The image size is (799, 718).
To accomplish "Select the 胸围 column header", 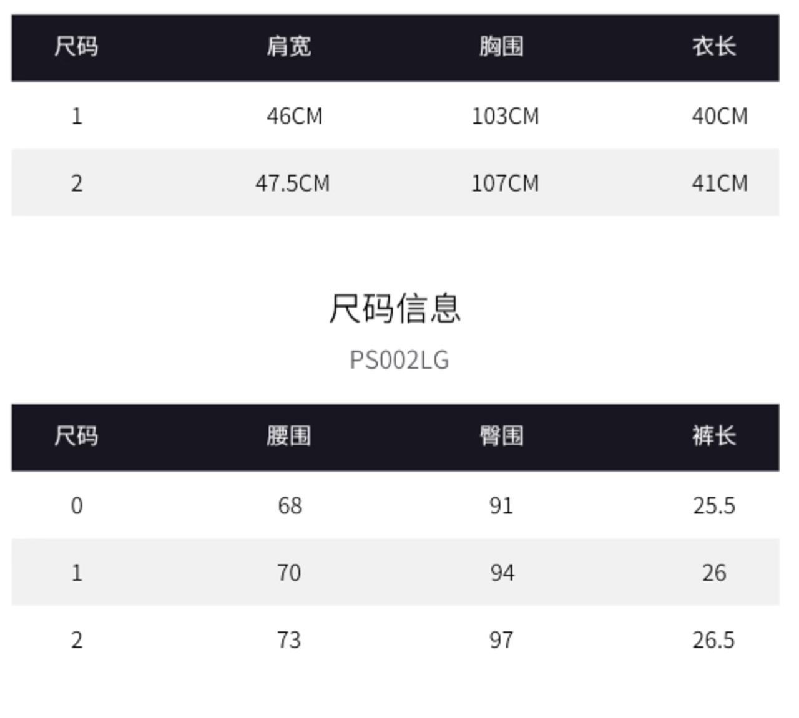I will (501, 47).
